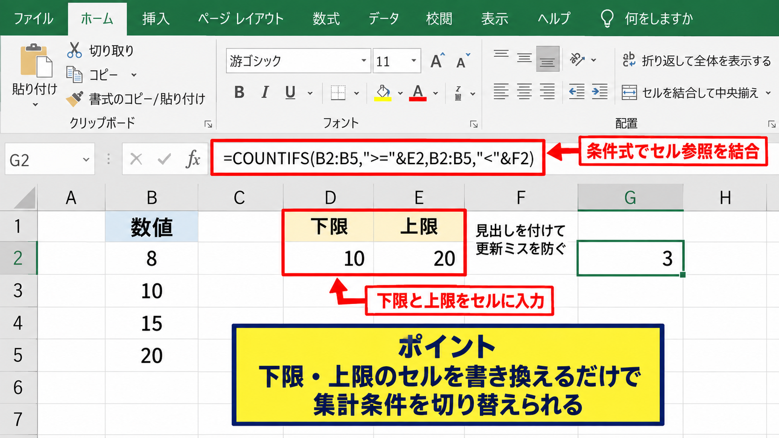The width and height of the screenshot is (779, 438).
Task: Apply the red font color A
Action: click(x=418, y=93)
